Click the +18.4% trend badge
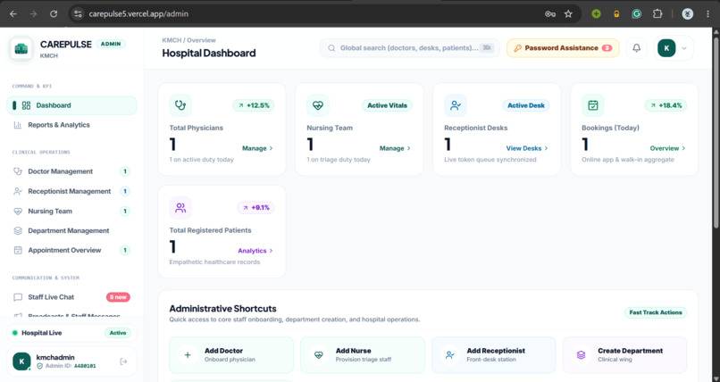This screenshot has height=382, width=720. tap(666, 105)
